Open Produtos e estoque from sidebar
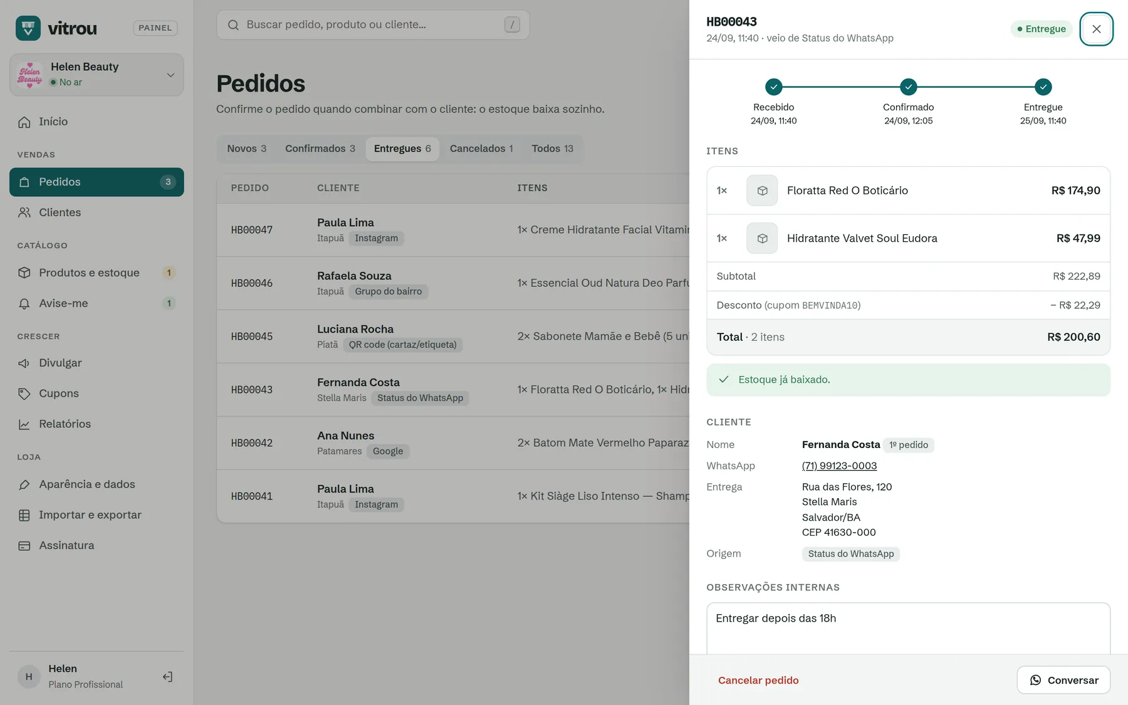The image size is (1128, 705). tap(97, 273)
